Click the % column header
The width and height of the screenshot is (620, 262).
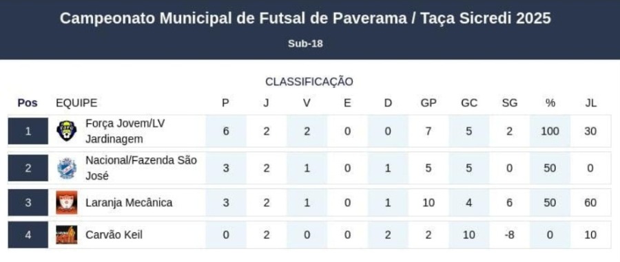[550, 103]
